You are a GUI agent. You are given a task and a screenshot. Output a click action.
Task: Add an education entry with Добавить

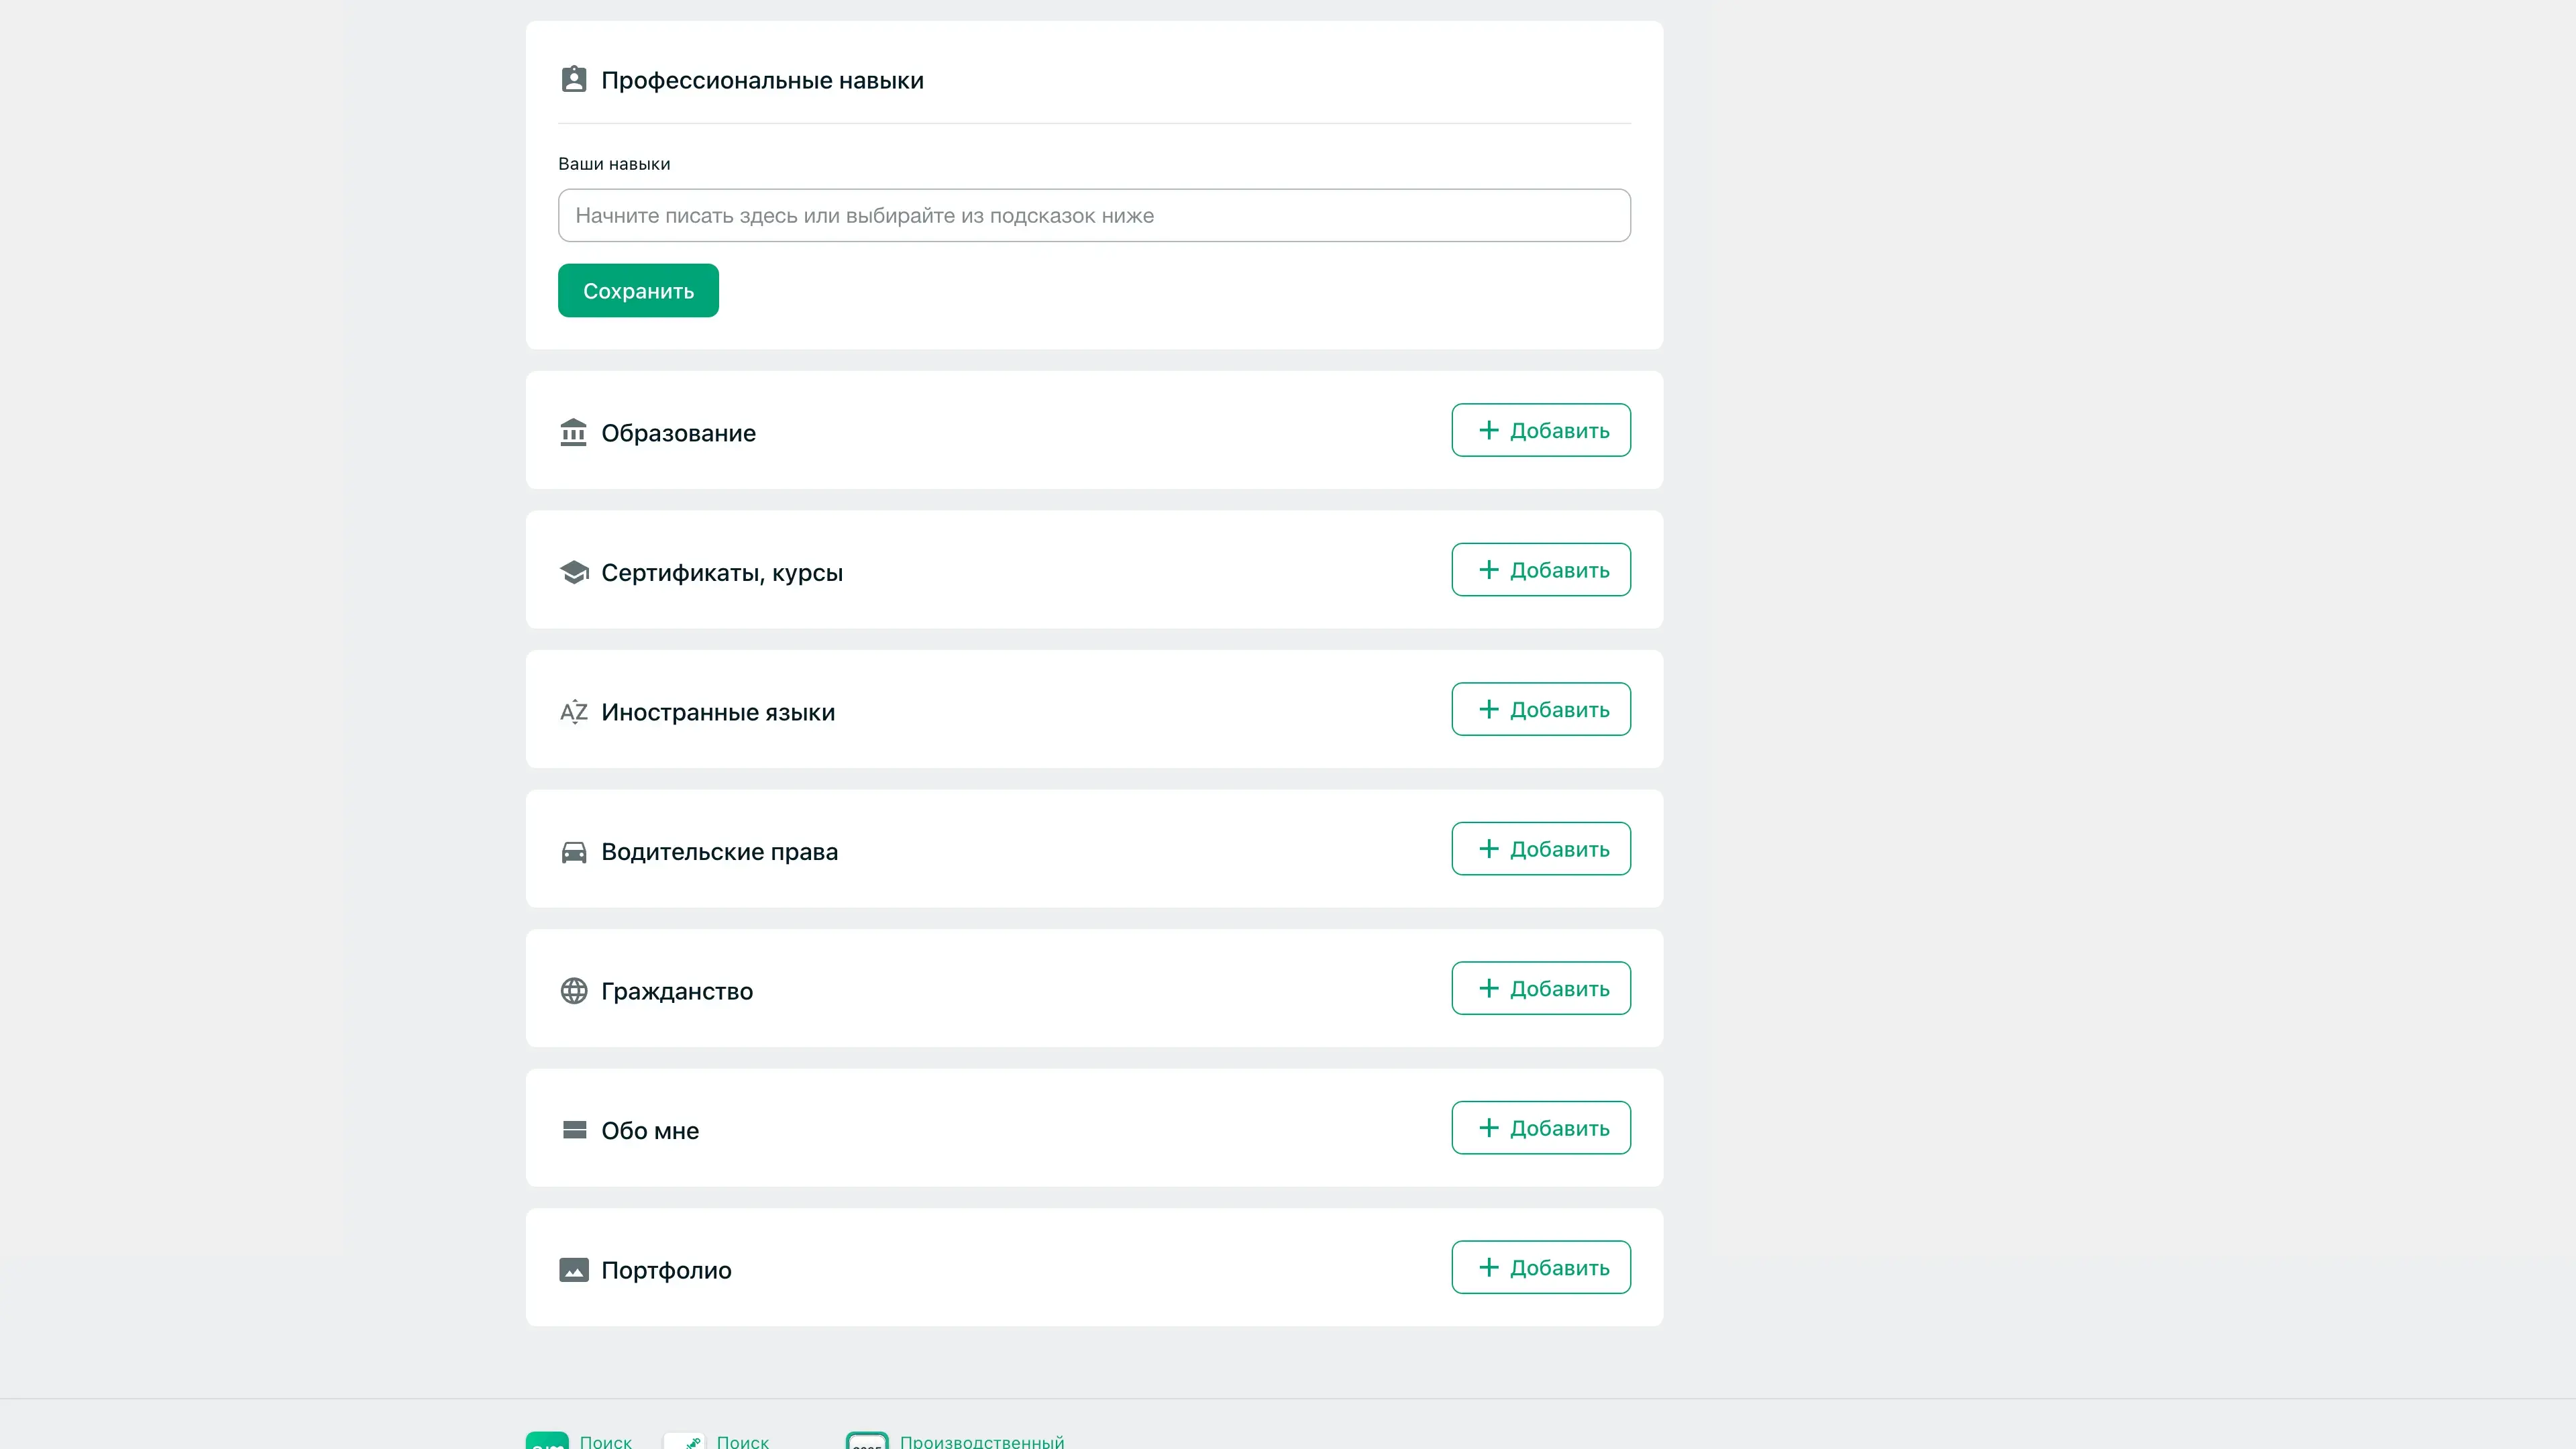[1540, 430]
